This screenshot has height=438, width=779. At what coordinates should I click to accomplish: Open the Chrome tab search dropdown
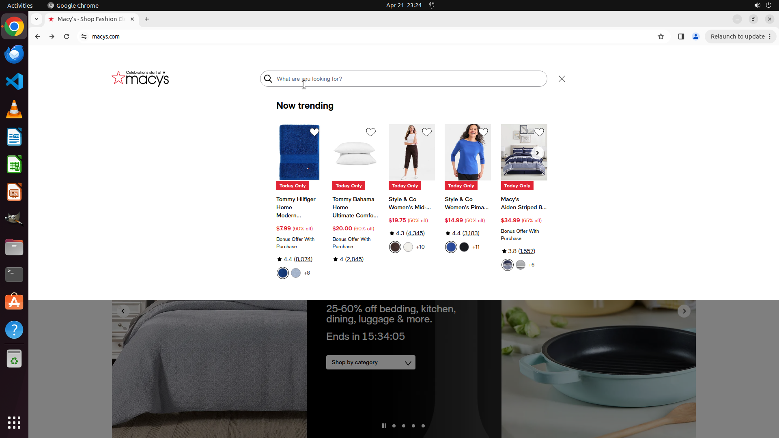[x=37, y=19]
